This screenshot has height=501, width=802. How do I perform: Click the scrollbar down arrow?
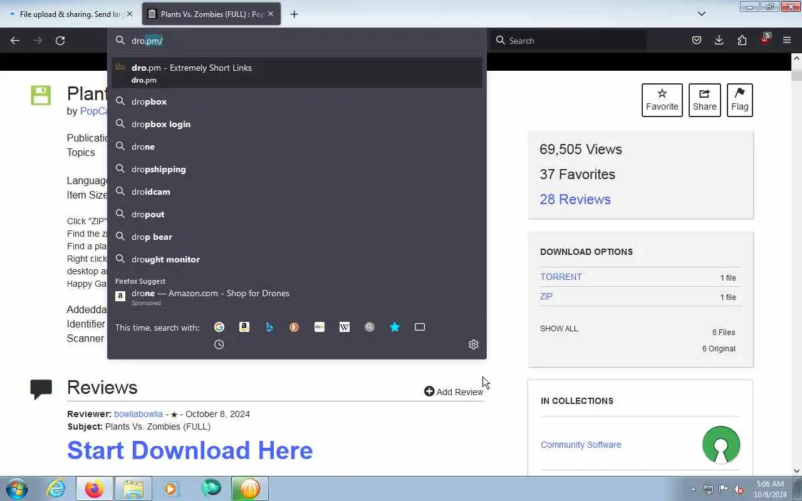796,471
